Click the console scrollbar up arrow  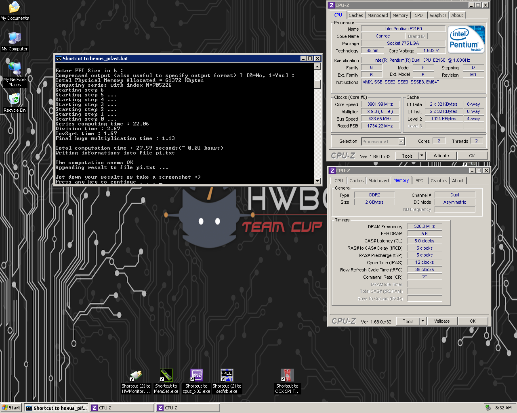[x=317, y=67]
